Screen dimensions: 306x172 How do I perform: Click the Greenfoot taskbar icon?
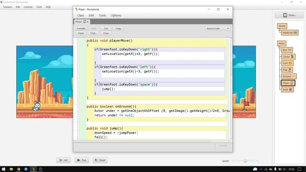(x=33, y=169)
